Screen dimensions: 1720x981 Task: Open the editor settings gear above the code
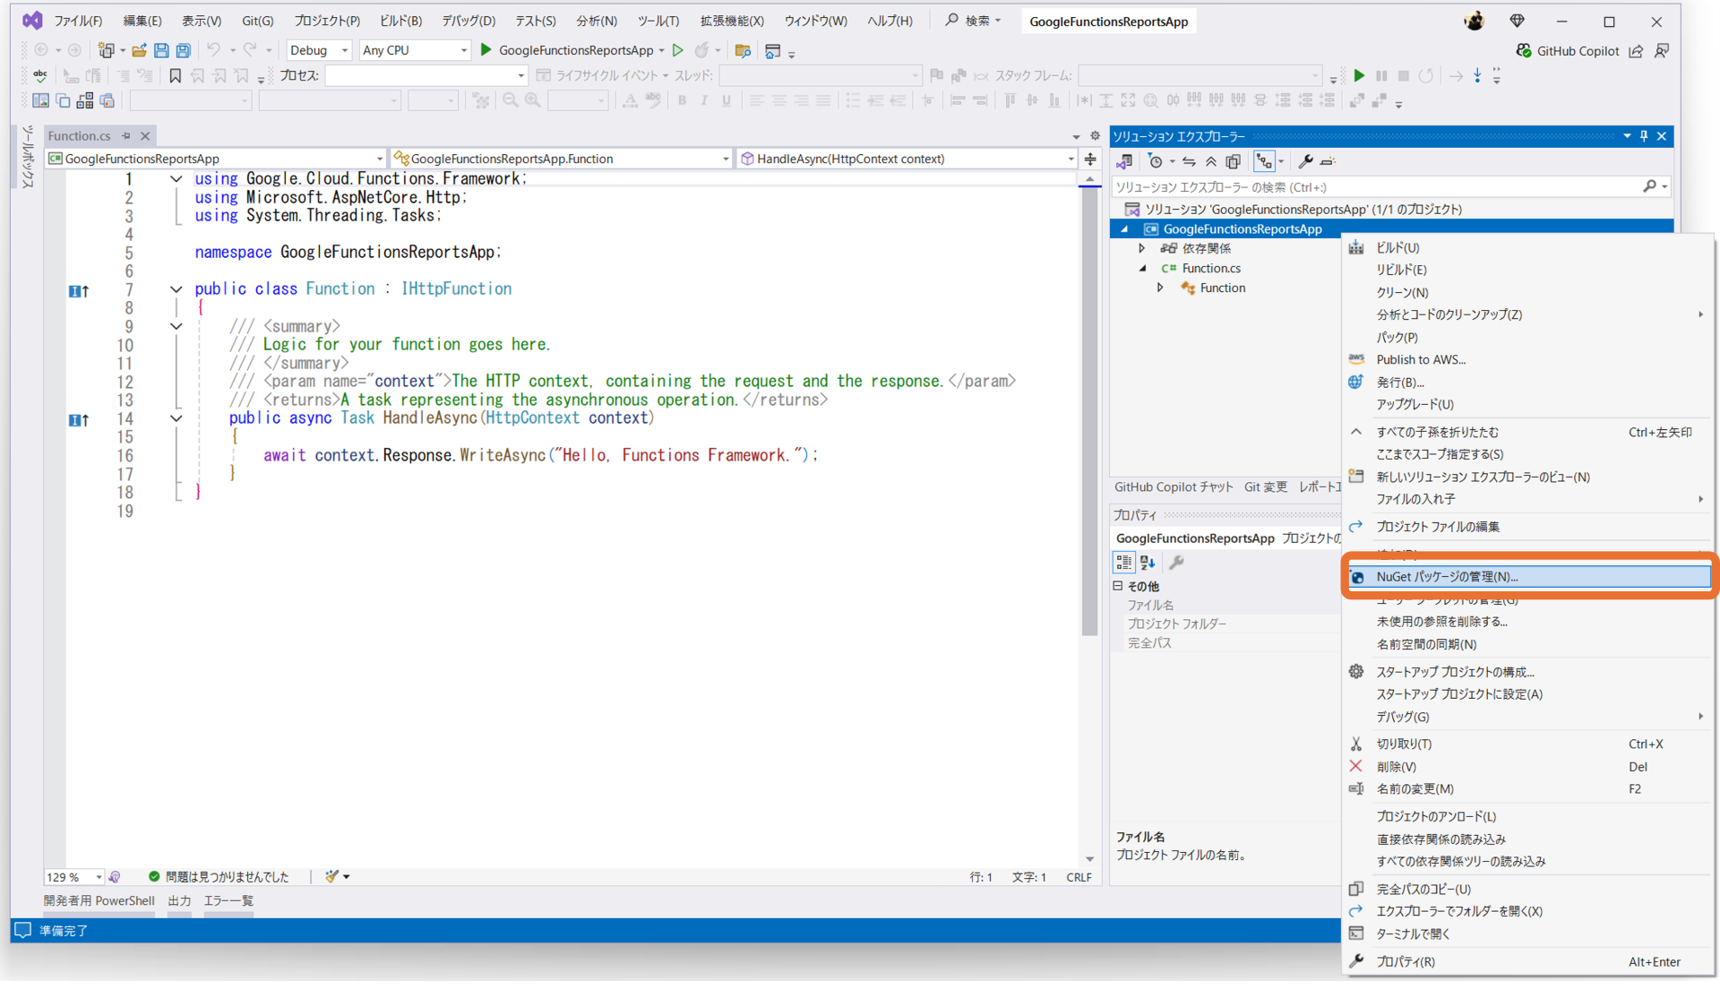(x=1095, y=136)
